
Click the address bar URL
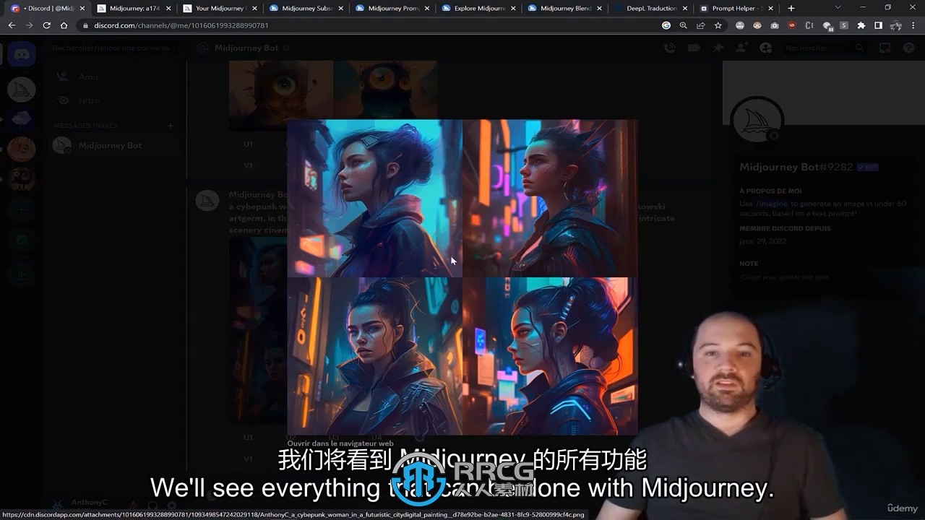point(181,25)
